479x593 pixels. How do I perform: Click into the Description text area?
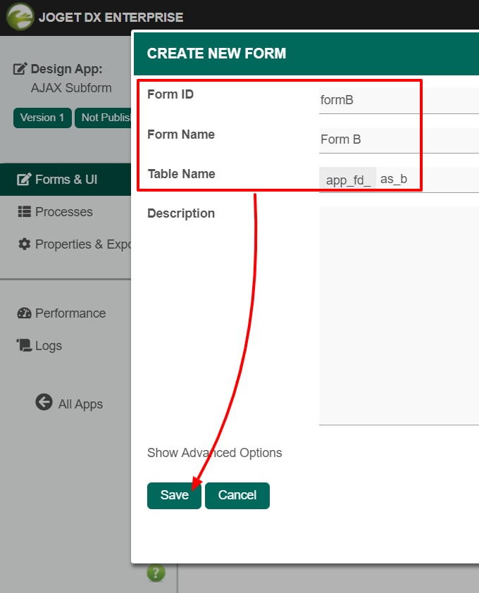point(399,316)
